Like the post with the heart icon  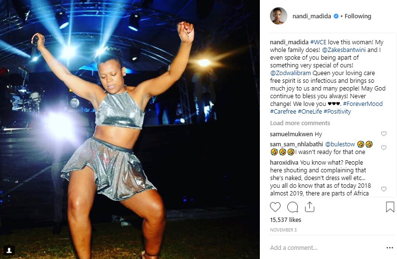275,207
